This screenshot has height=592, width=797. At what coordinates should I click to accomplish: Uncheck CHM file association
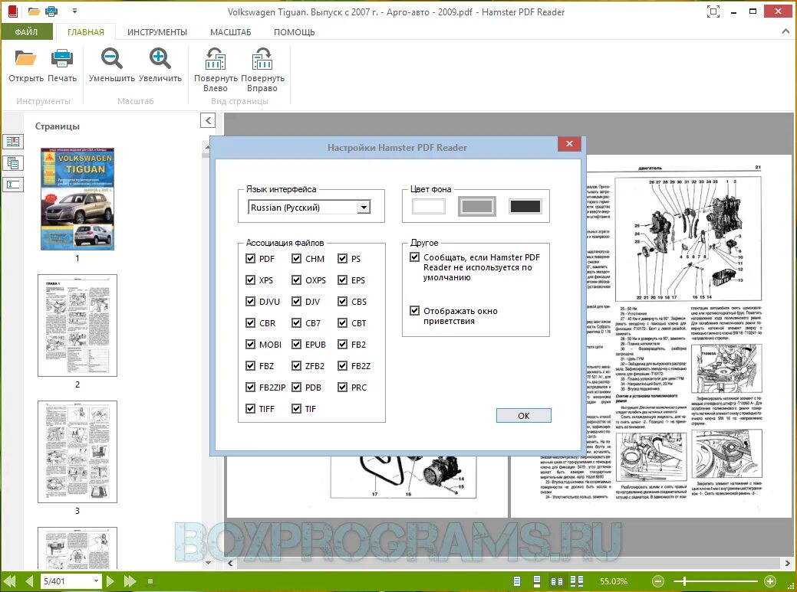coord(296,258)
